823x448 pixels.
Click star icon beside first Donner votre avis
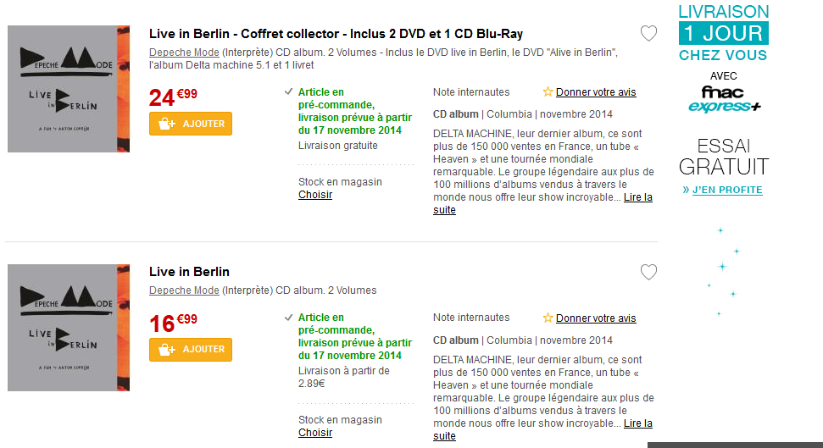(x=548, y=92)
